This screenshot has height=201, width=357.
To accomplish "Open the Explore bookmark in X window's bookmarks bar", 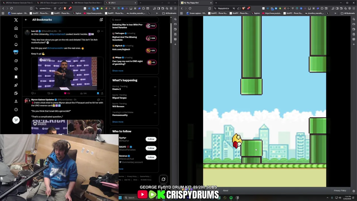I will coord(77,13).
